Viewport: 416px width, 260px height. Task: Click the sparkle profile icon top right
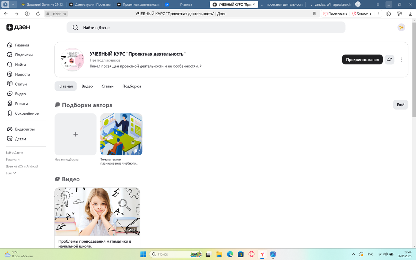tap(401, 27)
